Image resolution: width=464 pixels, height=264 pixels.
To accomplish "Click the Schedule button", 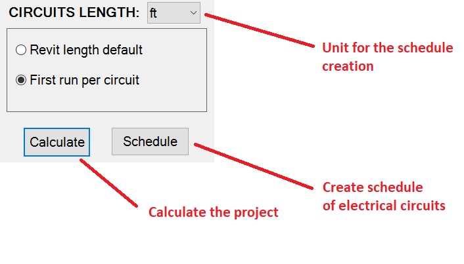I will [x=150, y=141].
